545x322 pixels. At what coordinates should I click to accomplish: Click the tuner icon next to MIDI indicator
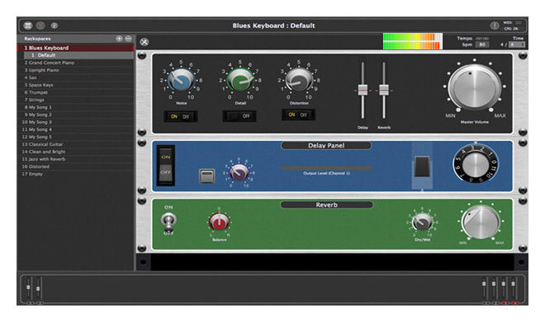tap(495, 26)
